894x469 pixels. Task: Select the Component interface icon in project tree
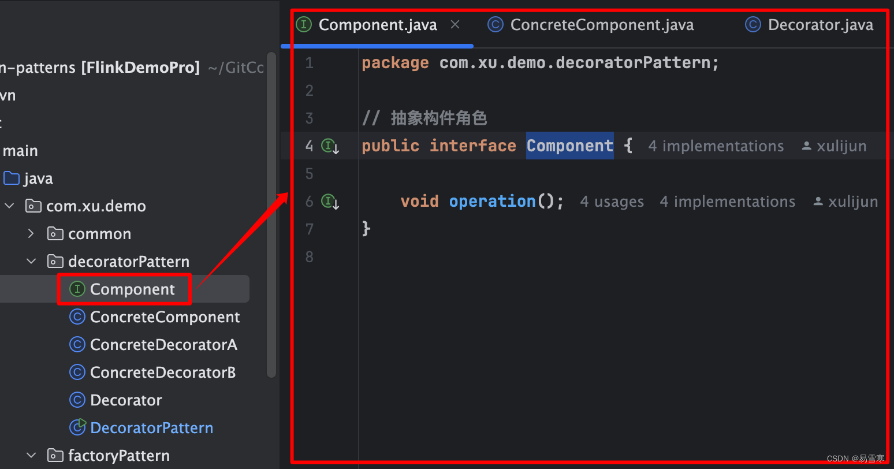[x=77, y=289]
